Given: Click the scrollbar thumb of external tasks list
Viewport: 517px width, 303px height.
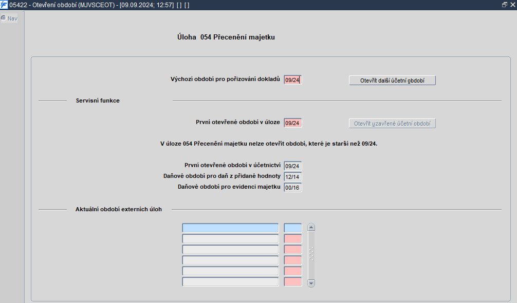Looking at the screenshot, I should coord(311,254).
